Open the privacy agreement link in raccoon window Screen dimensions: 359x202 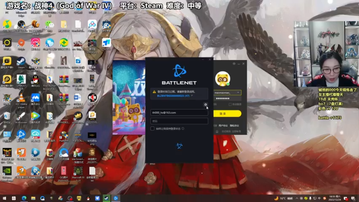pos(234,126)
